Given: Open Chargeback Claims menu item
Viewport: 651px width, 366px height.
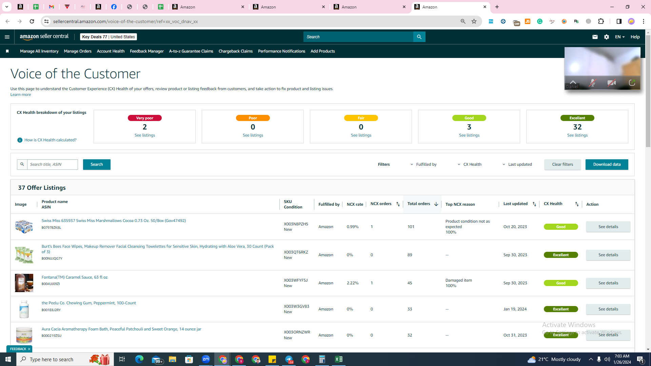Looking at the screenshot, I should click(x=236, y=51).
